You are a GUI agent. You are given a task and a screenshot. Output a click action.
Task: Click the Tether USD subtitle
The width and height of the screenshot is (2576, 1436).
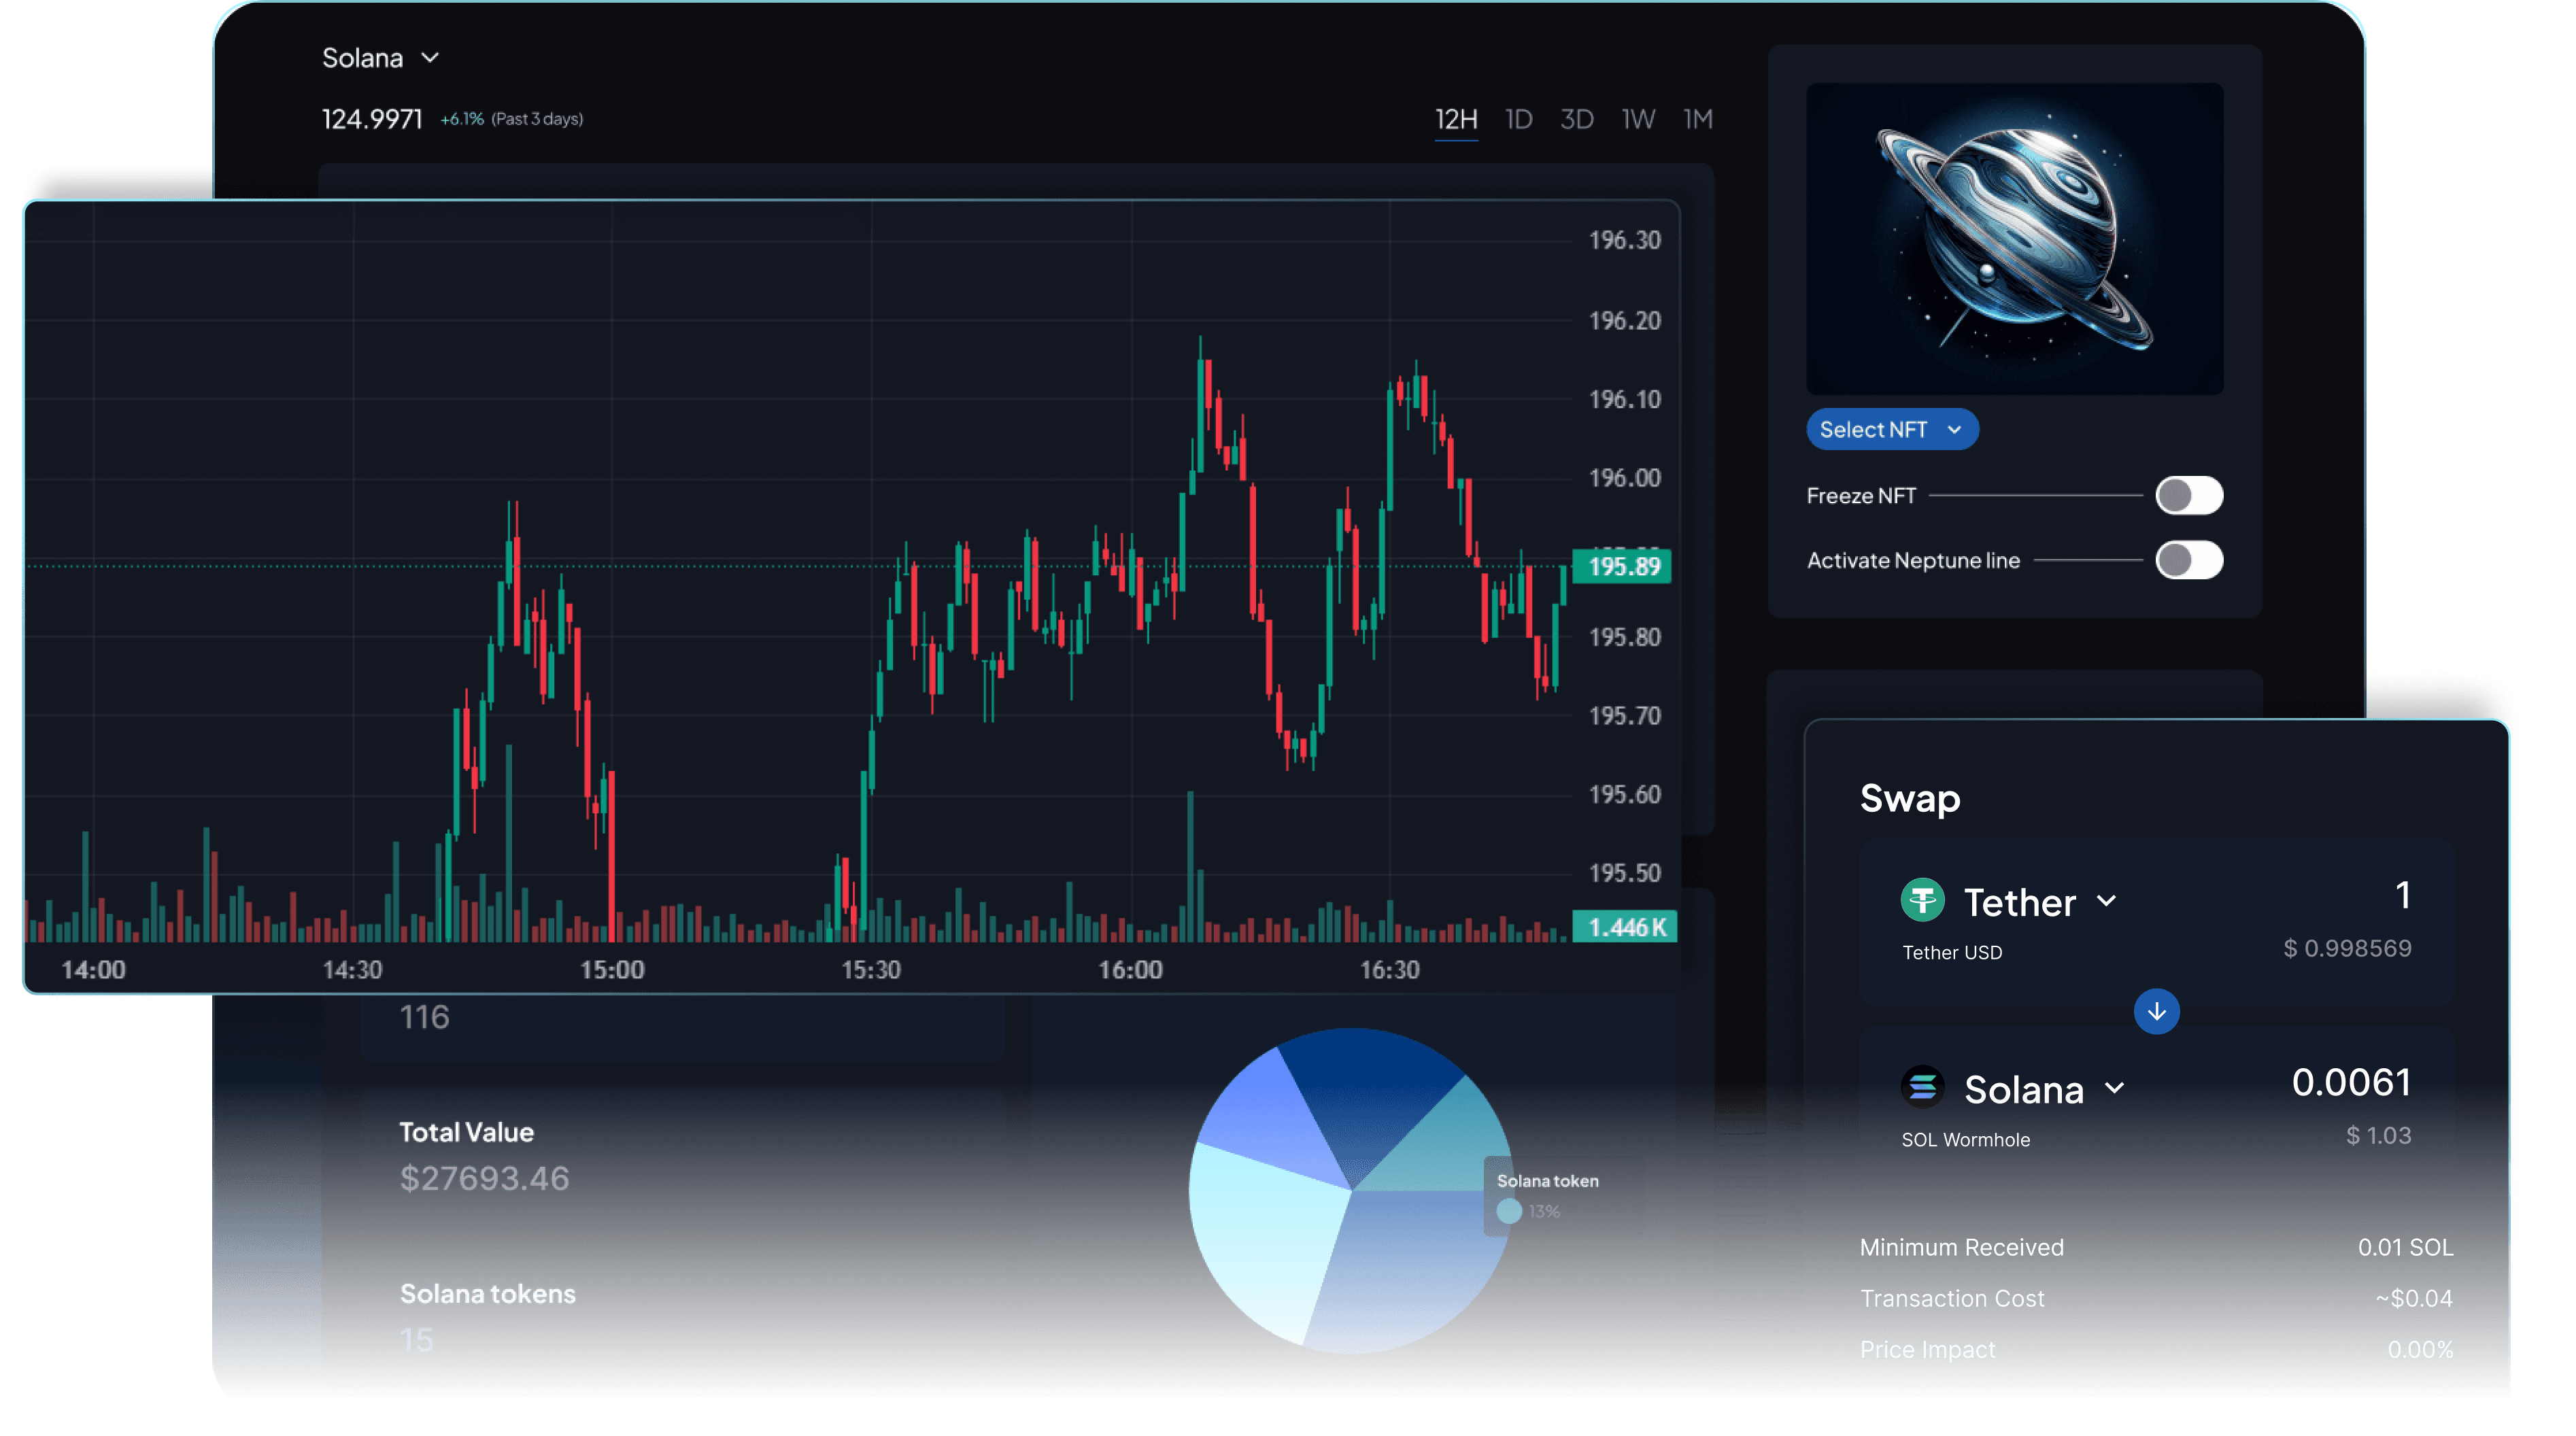[1952, 952]
